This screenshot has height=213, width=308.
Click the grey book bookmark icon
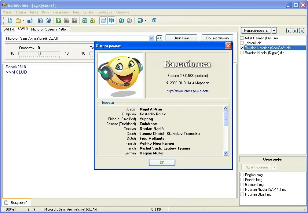tap(129, 20)
